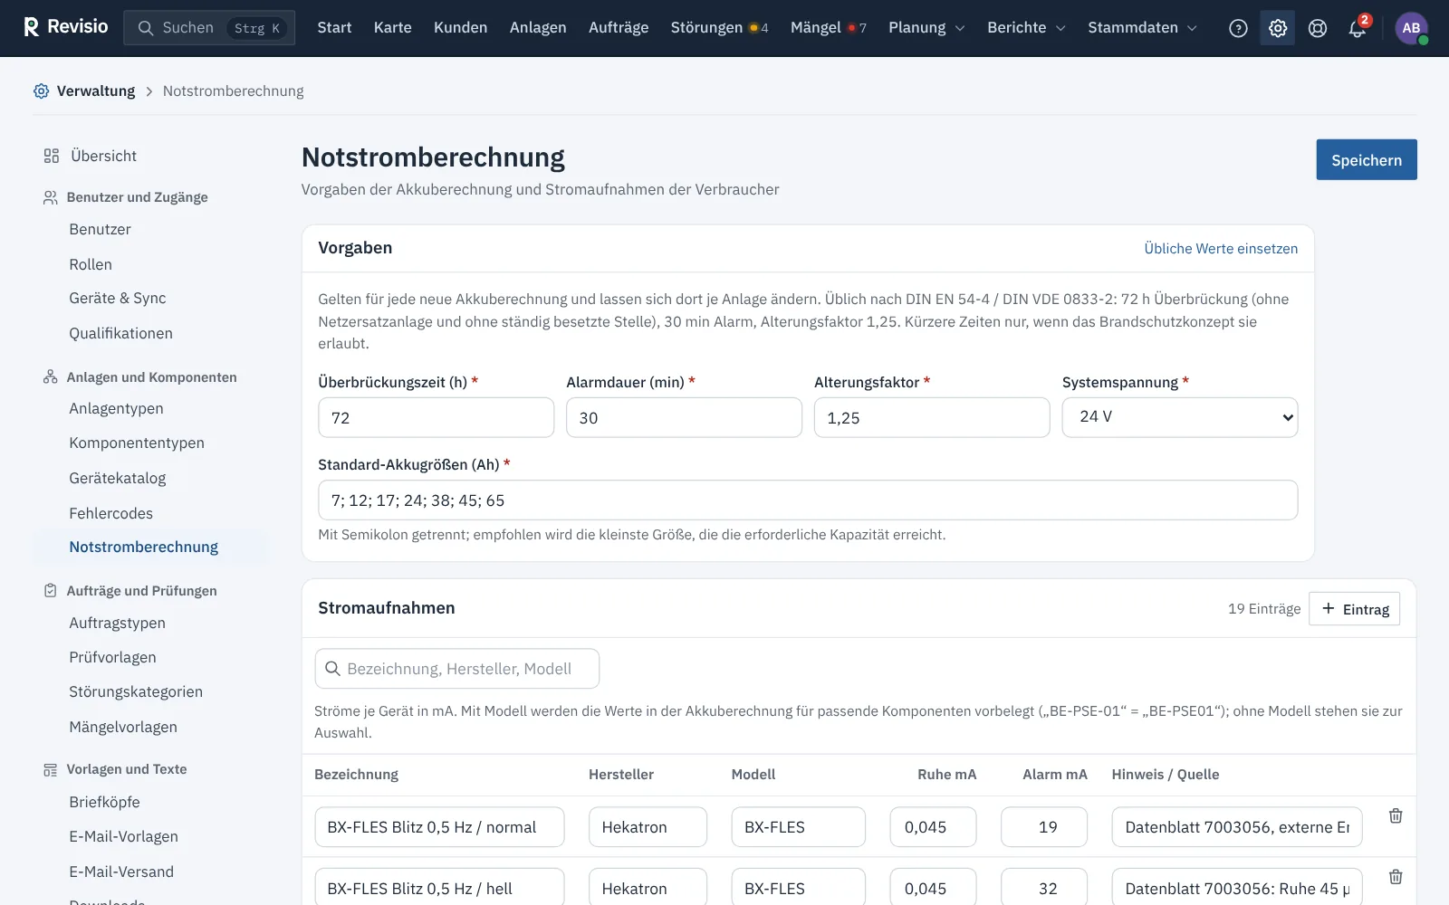Screen dimensions: 1449x905
Task: Click the Benutzer und Zugänge group icon
Action: point(51,197)
